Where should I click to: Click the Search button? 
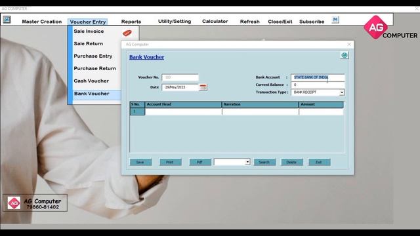(x=264, y=162)
